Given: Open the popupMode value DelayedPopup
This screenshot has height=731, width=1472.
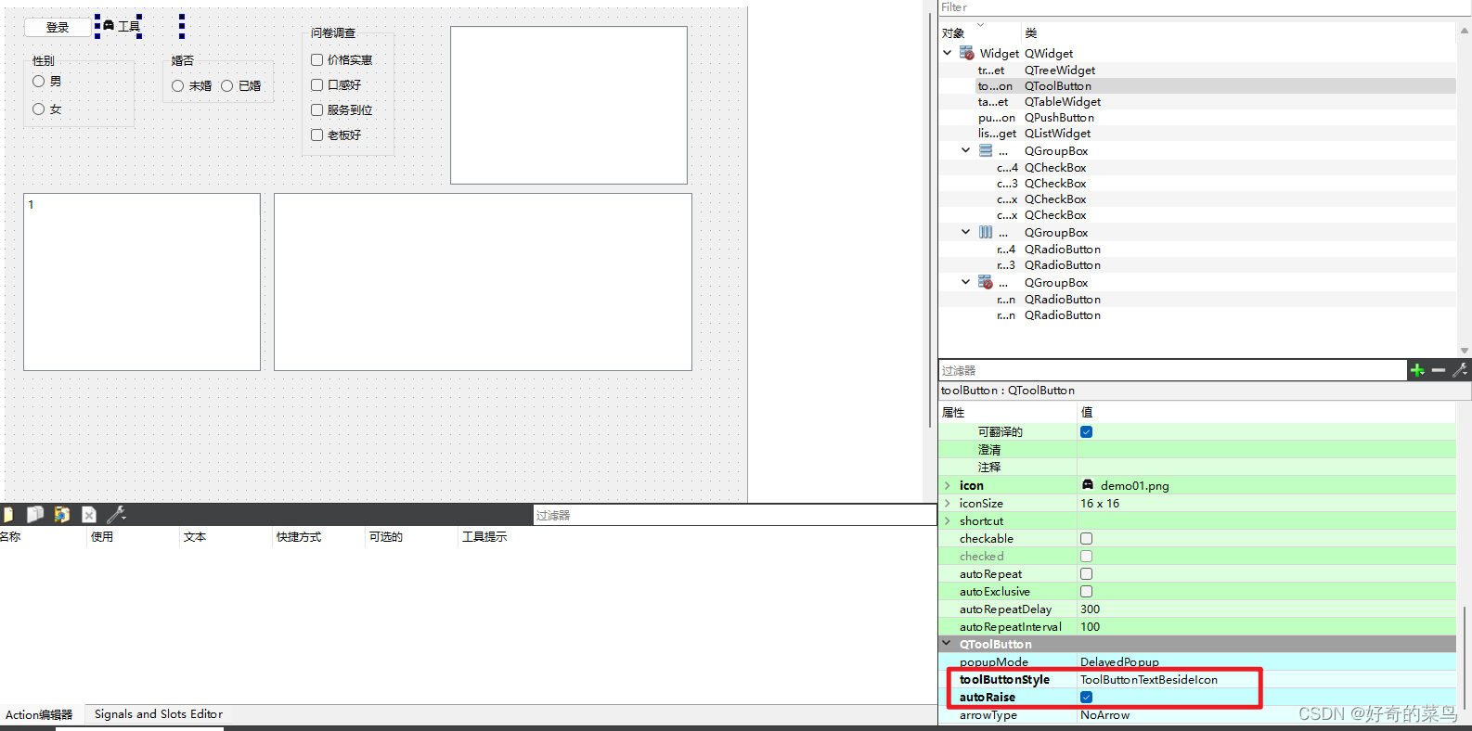Looking at the screenshot, I should 1119,661.
